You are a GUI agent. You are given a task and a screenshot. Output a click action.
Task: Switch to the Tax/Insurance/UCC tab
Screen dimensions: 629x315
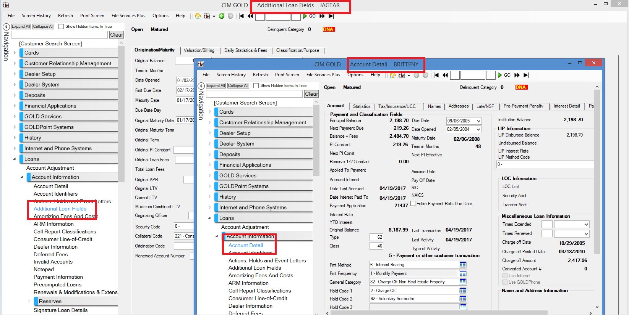point(397,106)
